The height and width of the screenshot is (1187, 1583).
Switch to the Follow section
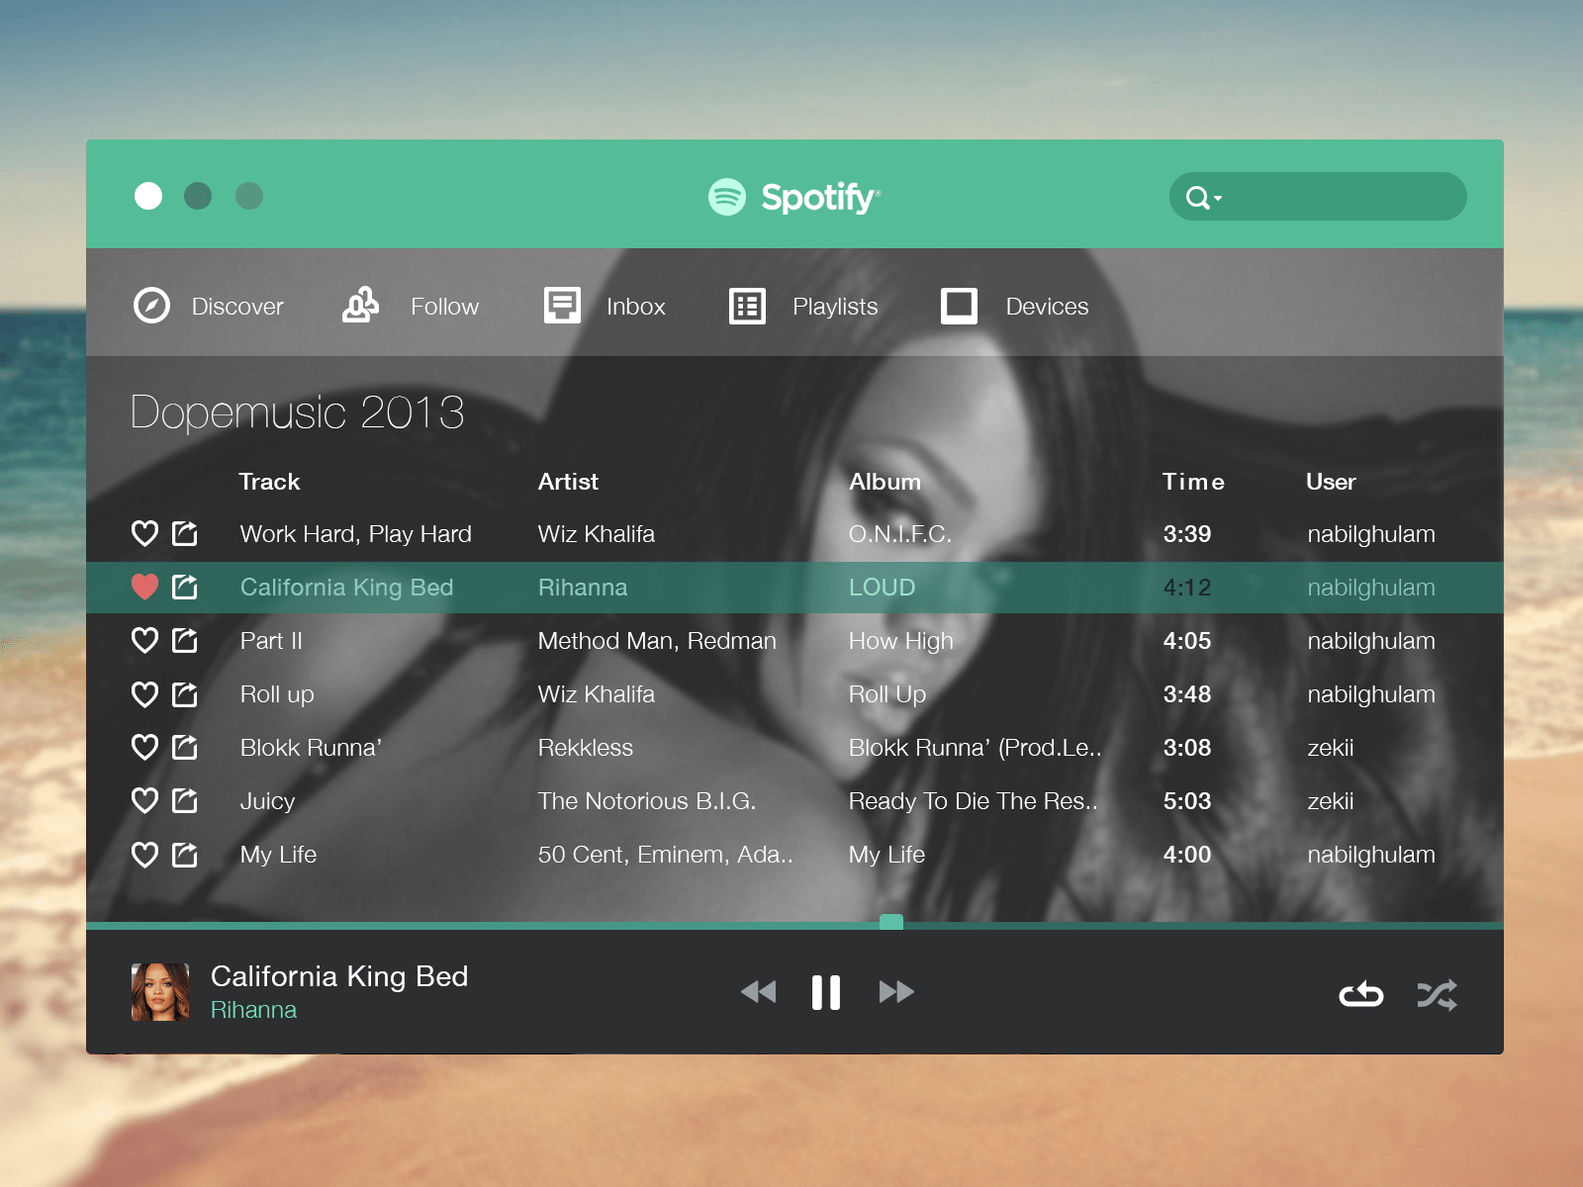(444, 307)
